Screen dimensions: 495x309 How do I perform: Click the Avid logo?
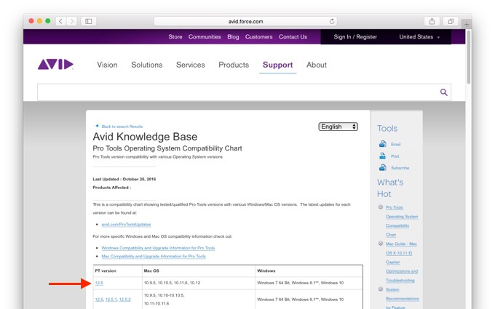(55, 65)
